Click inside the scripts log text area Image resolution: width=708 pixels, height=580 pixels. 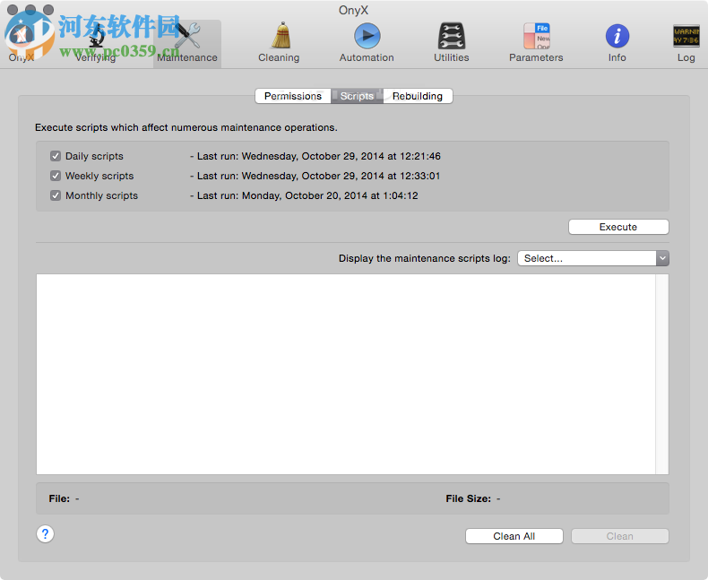coord(346,374)
